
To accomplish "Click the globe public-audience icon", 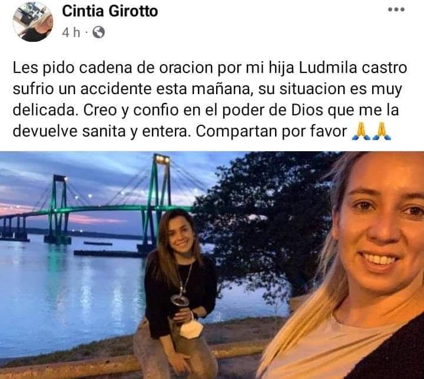I will (x=98, y=32).
